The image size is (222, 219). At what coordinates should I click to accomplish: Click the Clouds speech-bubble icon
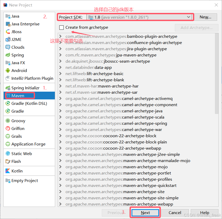(8, 47)
